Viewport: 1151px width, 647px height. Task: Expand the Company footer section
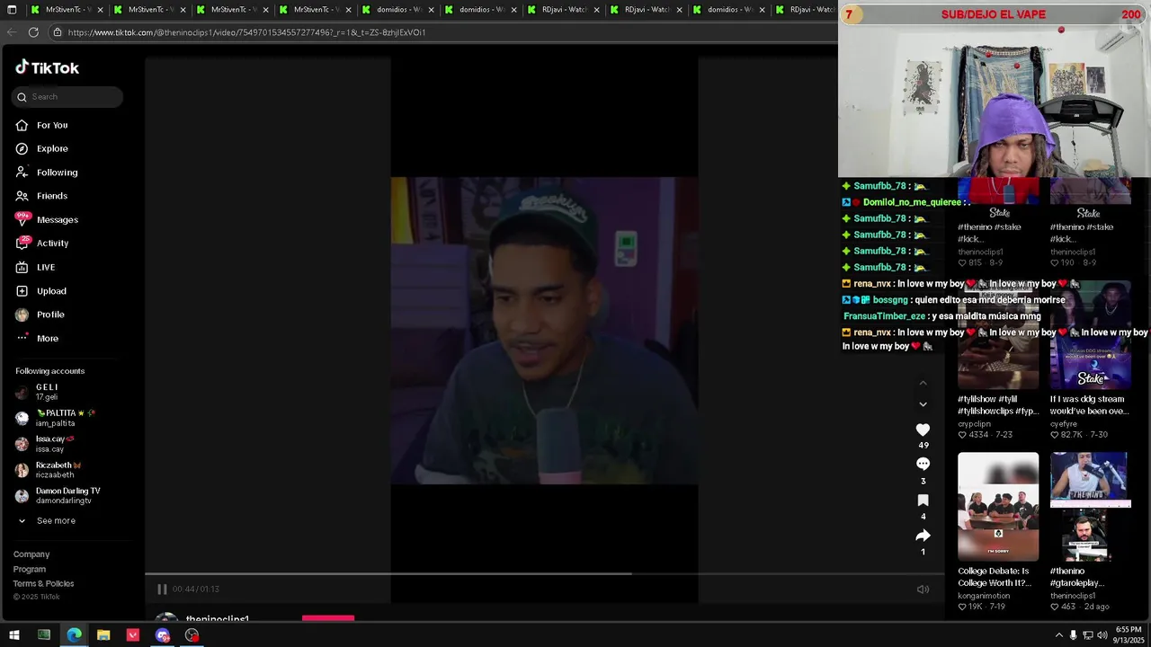[31, 554]
